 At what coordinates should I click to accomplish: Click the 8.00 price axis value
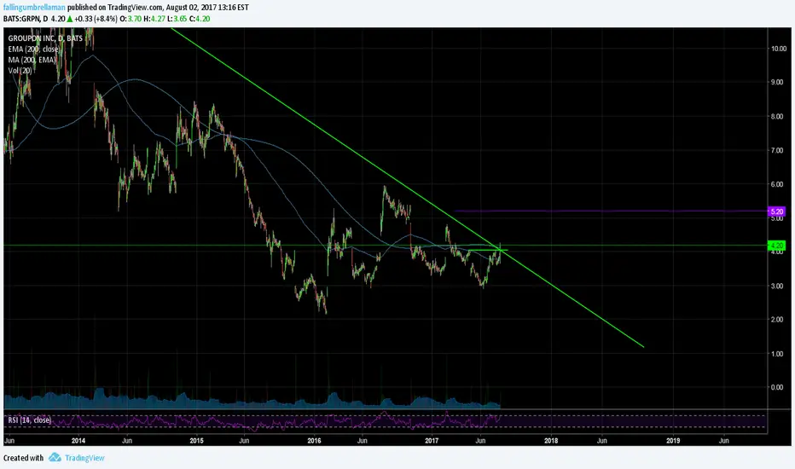pos(777,116)
